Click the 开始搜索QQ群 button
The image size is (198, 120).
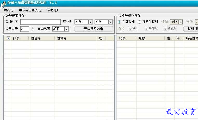pyautogui.click(x=94, y=29)
